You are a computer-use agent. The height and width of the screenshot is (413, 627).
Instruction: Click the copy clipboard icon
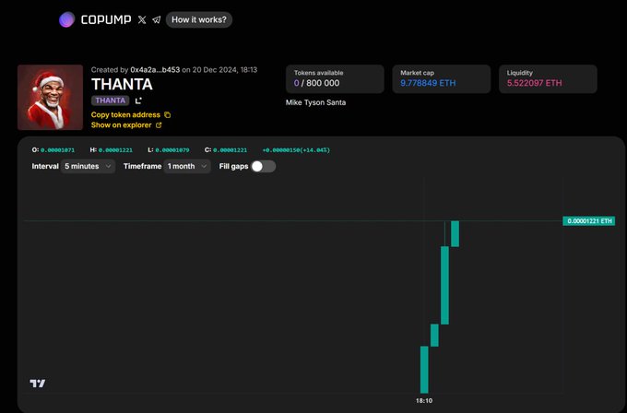click(x=168, y=114)
